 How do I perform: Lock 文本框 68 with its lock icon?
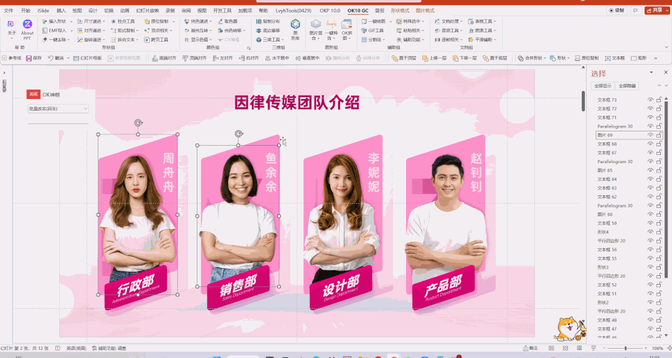(x=659, y=144)
